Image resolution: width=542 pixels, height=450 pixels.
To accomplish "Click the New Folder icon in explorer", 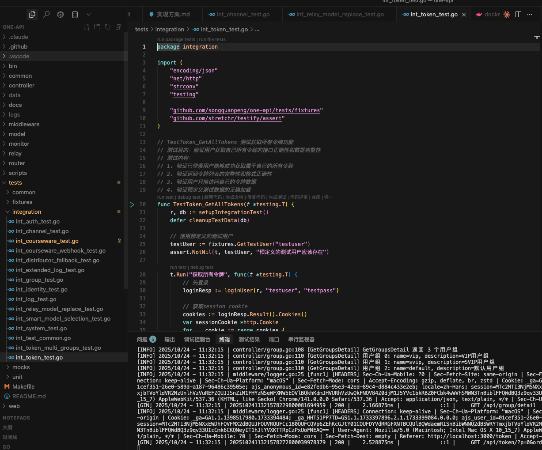I will pyautogui.click(x=97, y=27).
